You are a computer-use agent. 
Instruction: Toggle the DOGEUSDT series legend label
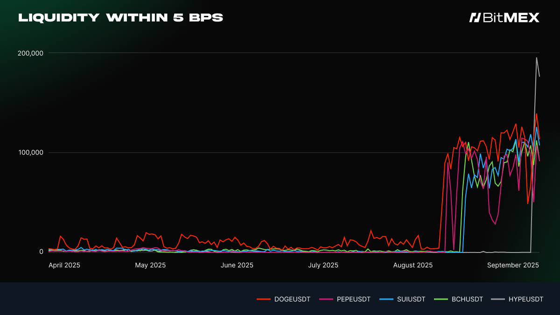[x=292, y=299]
